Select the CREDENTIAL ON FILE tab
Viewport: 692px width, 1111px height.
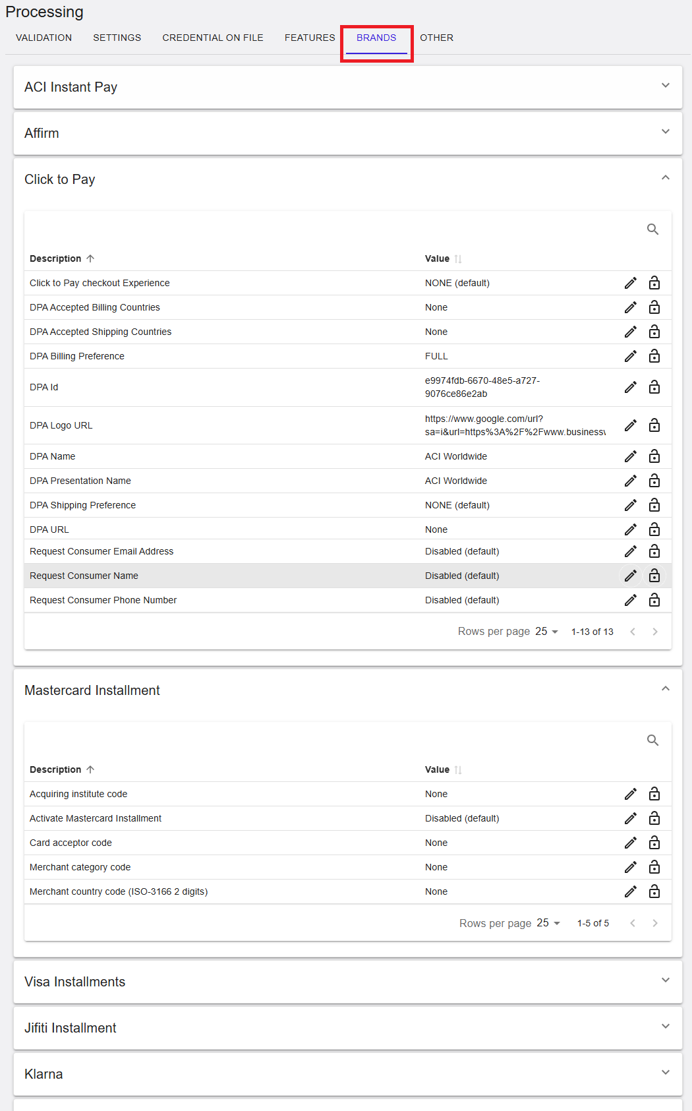(x=213, y=38)
